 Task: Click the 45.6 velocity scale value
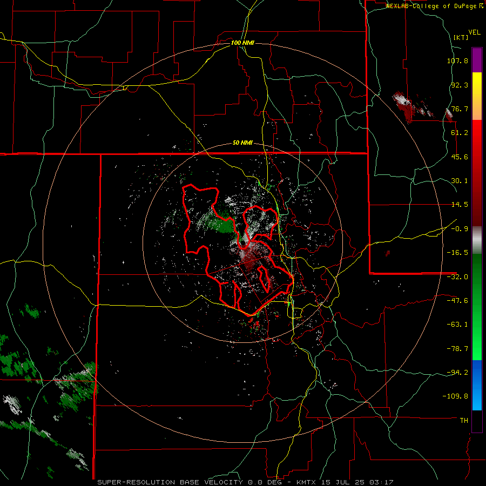tap(460, 157)
